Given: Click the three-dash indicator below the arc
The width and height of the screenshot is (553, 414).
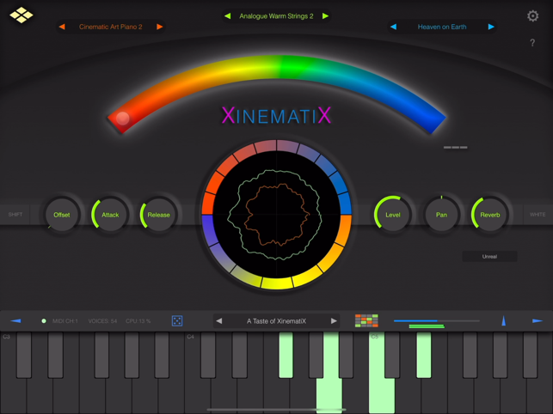Looking at the screenshot, I should coord(455,147).
